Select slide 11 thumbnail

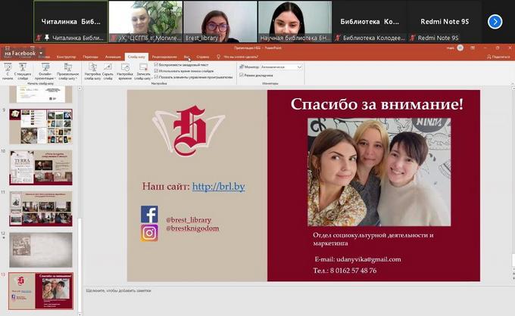coord(41,209)
